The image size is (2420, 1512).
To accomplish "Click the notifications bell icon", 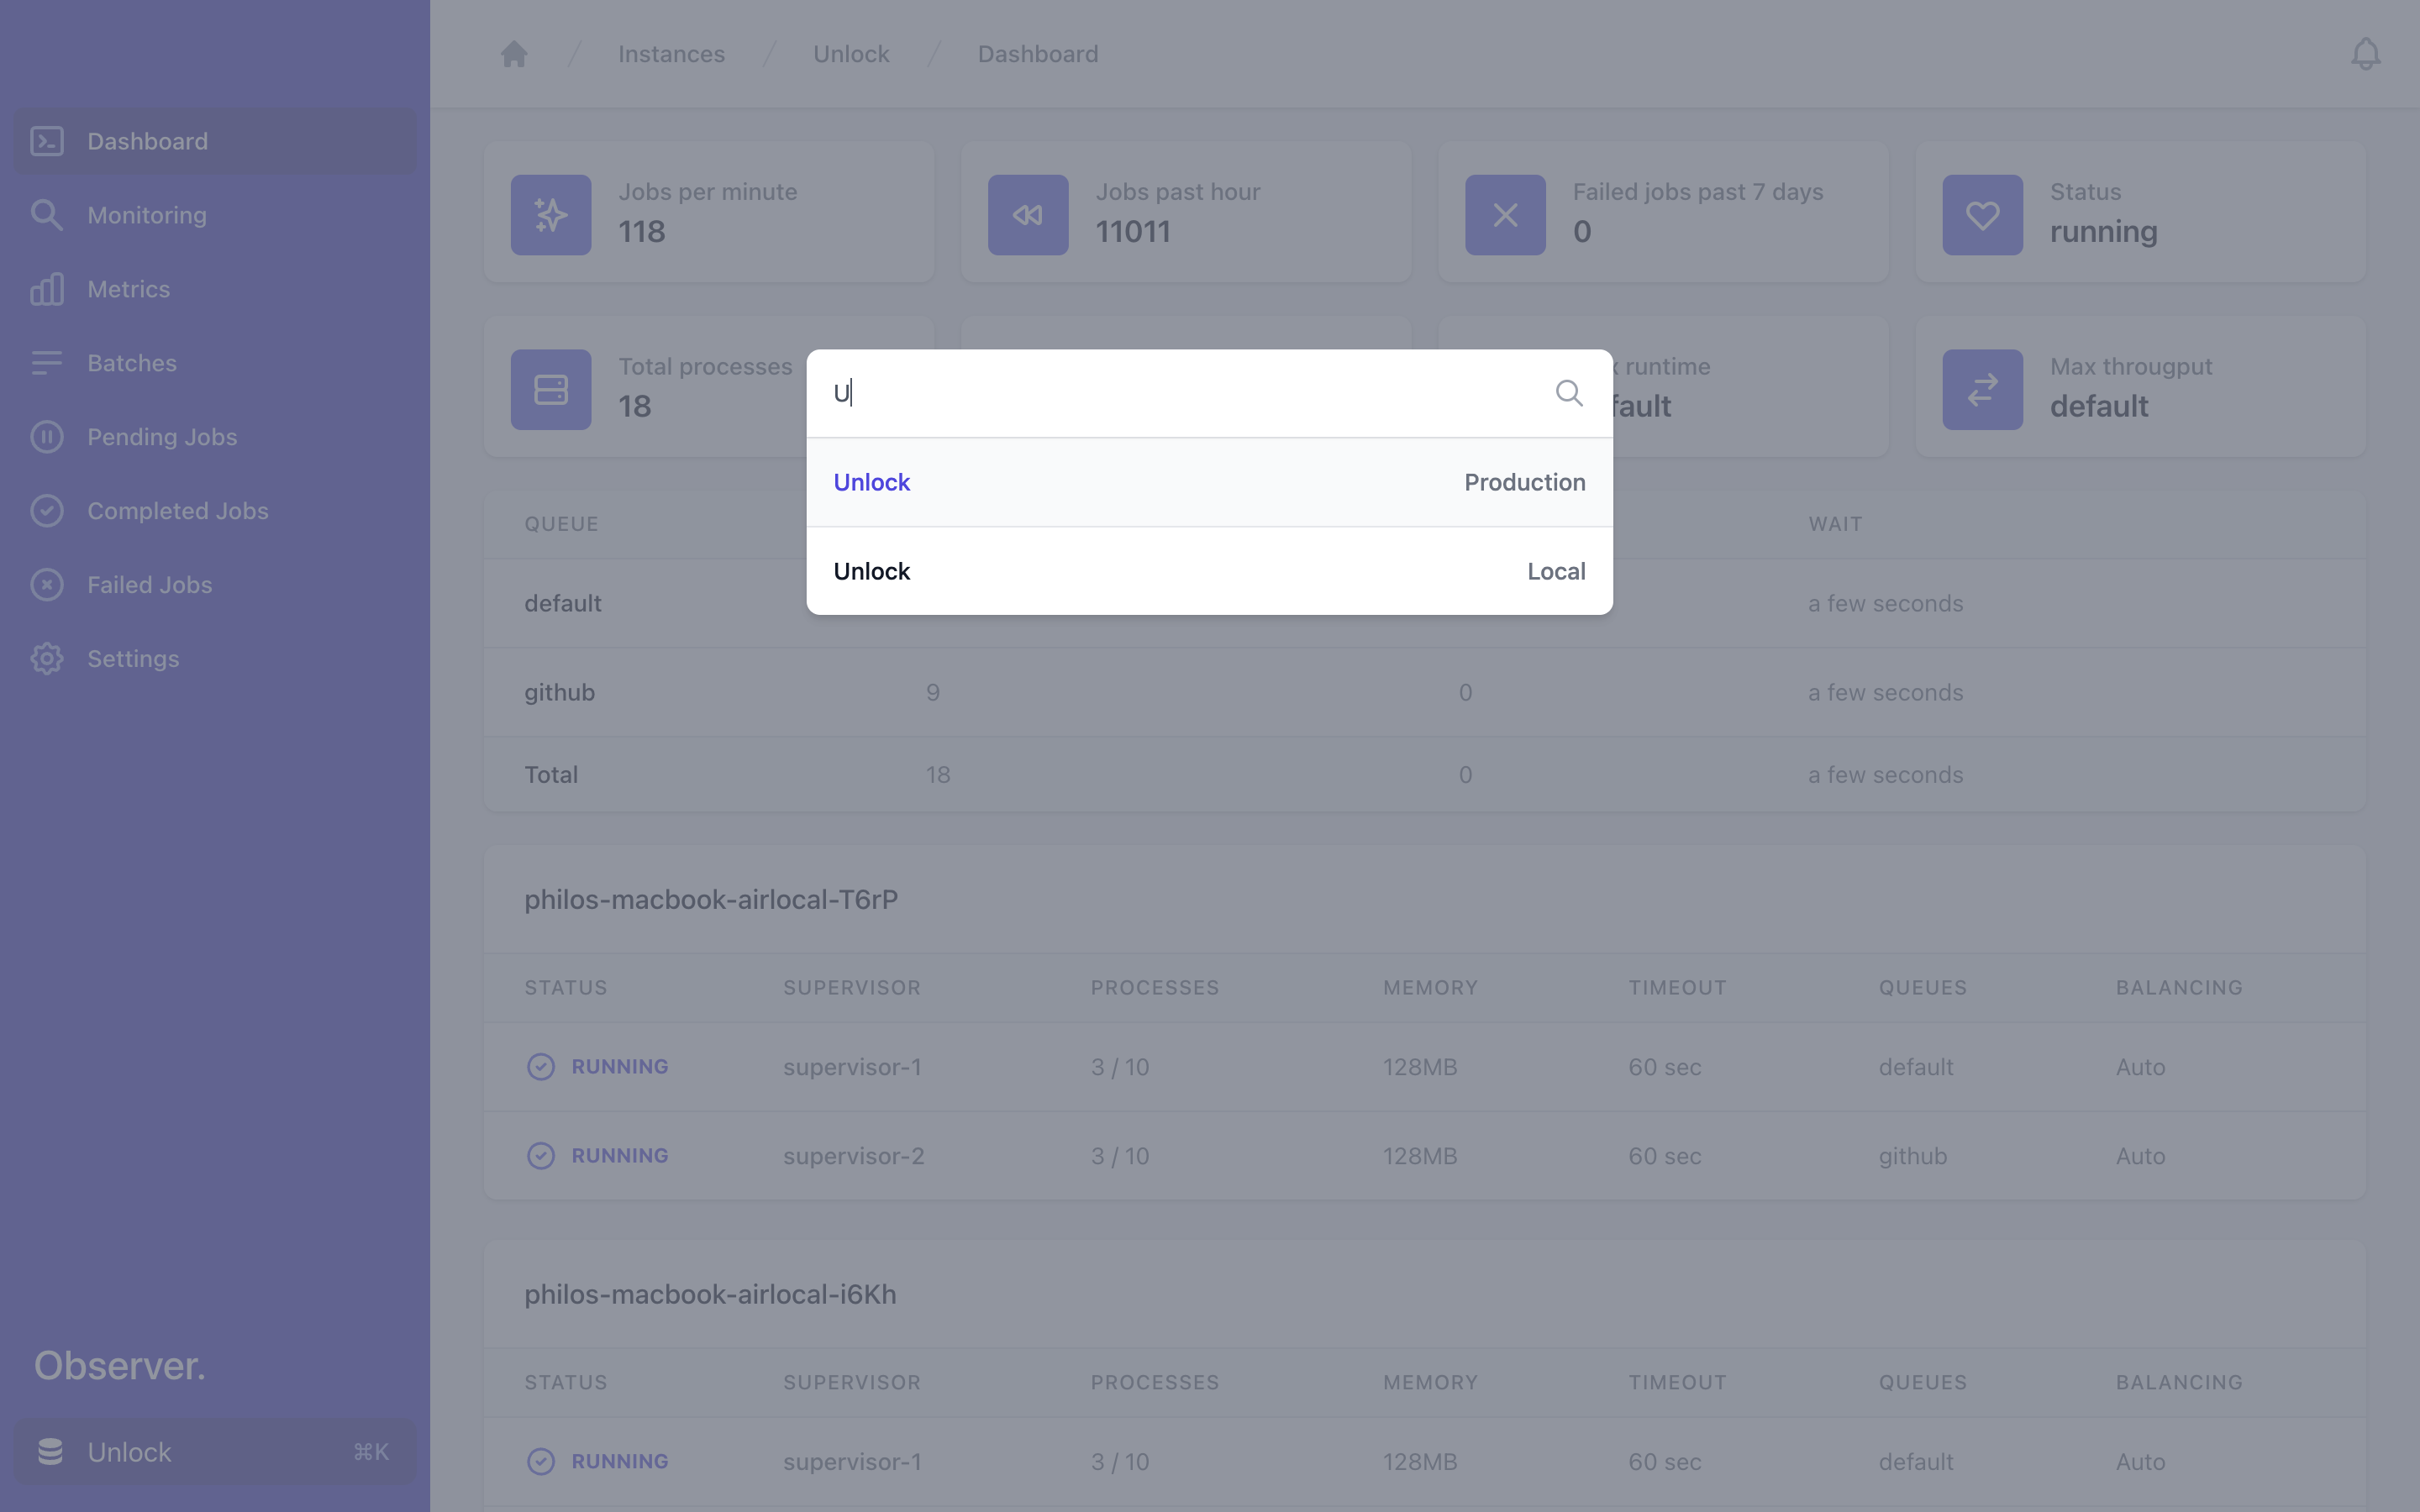I will tap(2365, 54).
